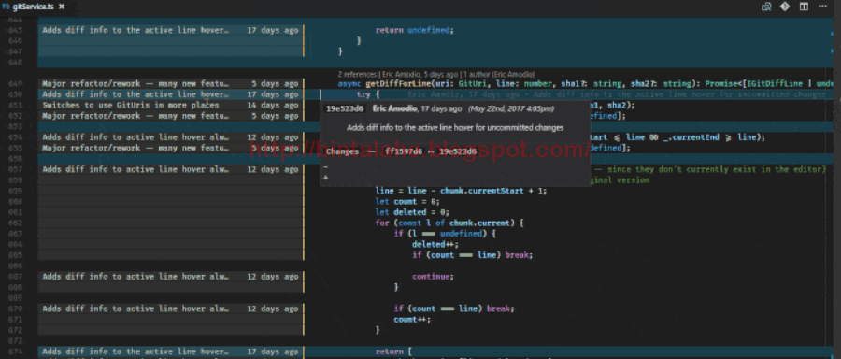
Task: Click 'deleted++;' code line
Action: 435,245
